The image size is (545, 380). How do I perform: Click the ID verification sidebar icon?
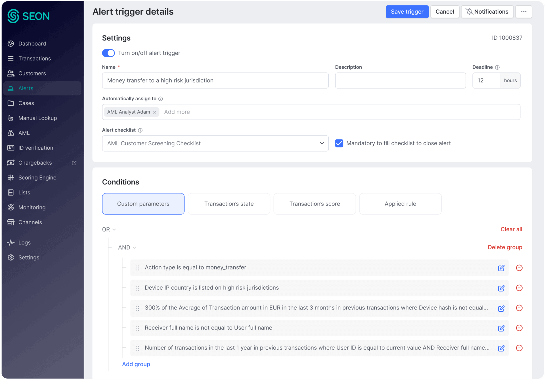pos(11,148)
